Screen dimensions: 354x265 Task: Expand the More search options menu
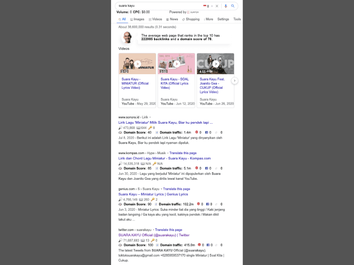[x=208, y=19]
